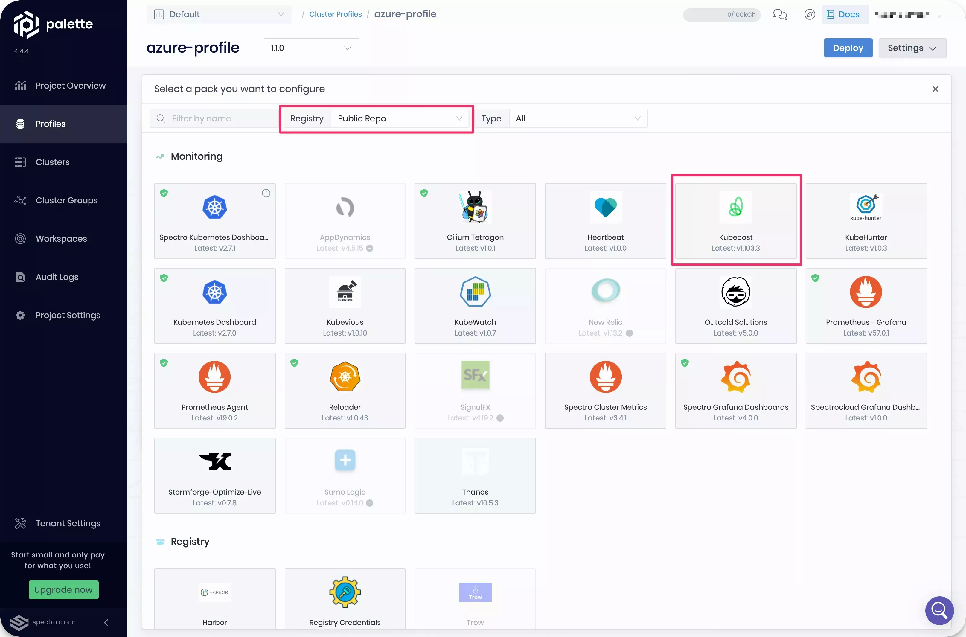Select the New Relic pack
This screenshot has height=637, width=966.
605,306
